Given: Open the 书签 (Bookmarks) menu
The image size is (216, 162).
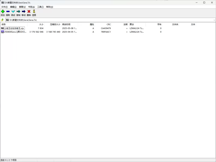Looking at the screenshot, I should 32,7.
